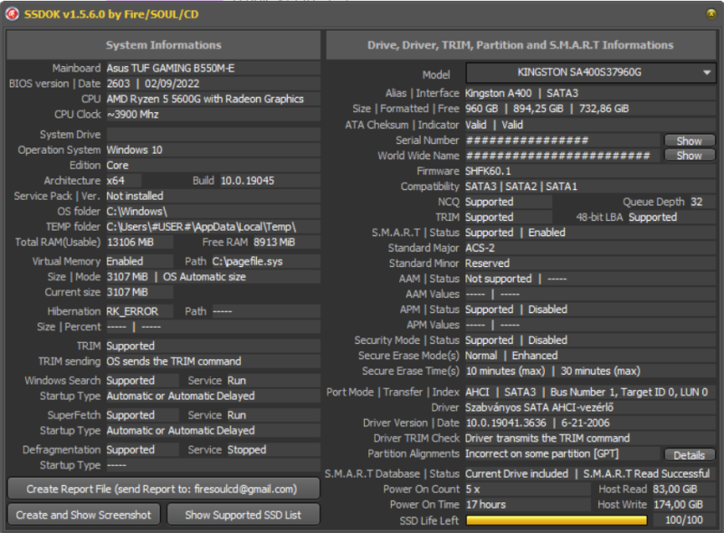Select KINGSTON SA400S37960G model box
This screenshot has width=724, height=533.
click(591, 72)
